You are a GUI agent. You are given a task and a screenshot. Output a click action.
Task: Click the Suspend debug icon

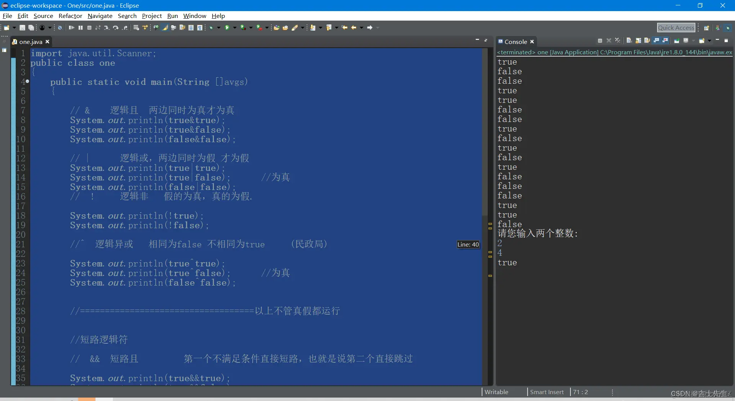[x=80, y=28]
